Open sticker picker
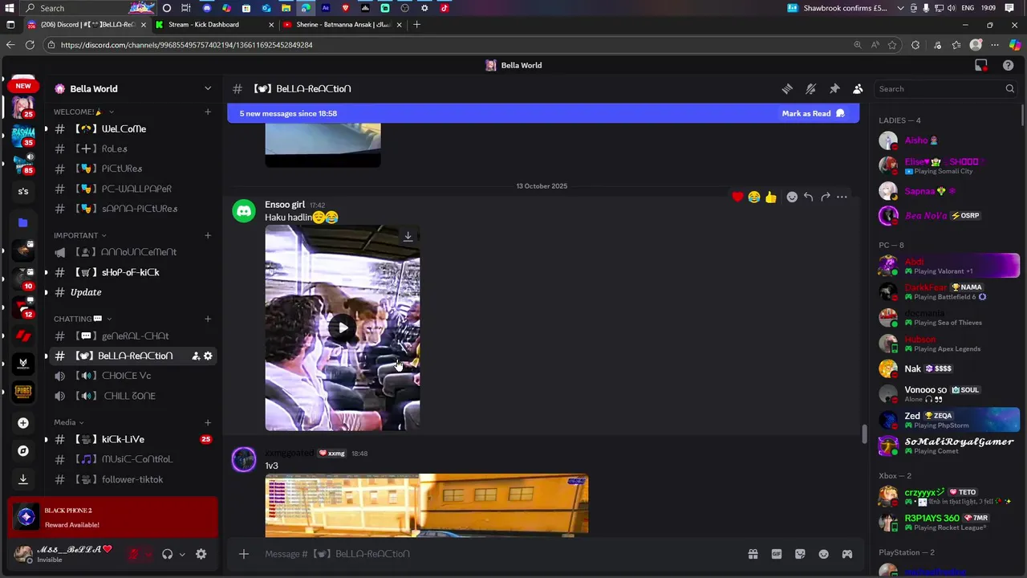 (800, 554)
